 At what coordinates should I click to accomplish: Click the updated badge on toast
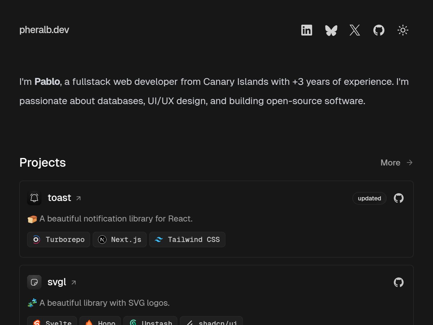pyautogui.click(x=370, y=198)
